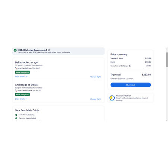
Task: Click green checkmark beside Carry-on bag included
Action: click(16, 118)
